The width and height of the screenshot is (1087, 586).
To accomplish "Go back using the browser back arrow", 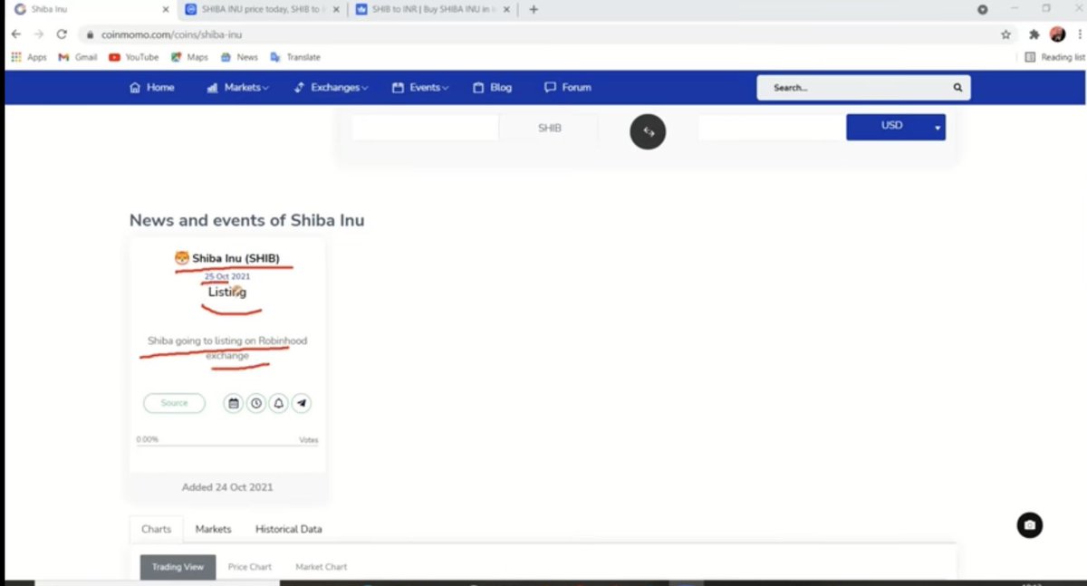I will click(x=16, y=34).
